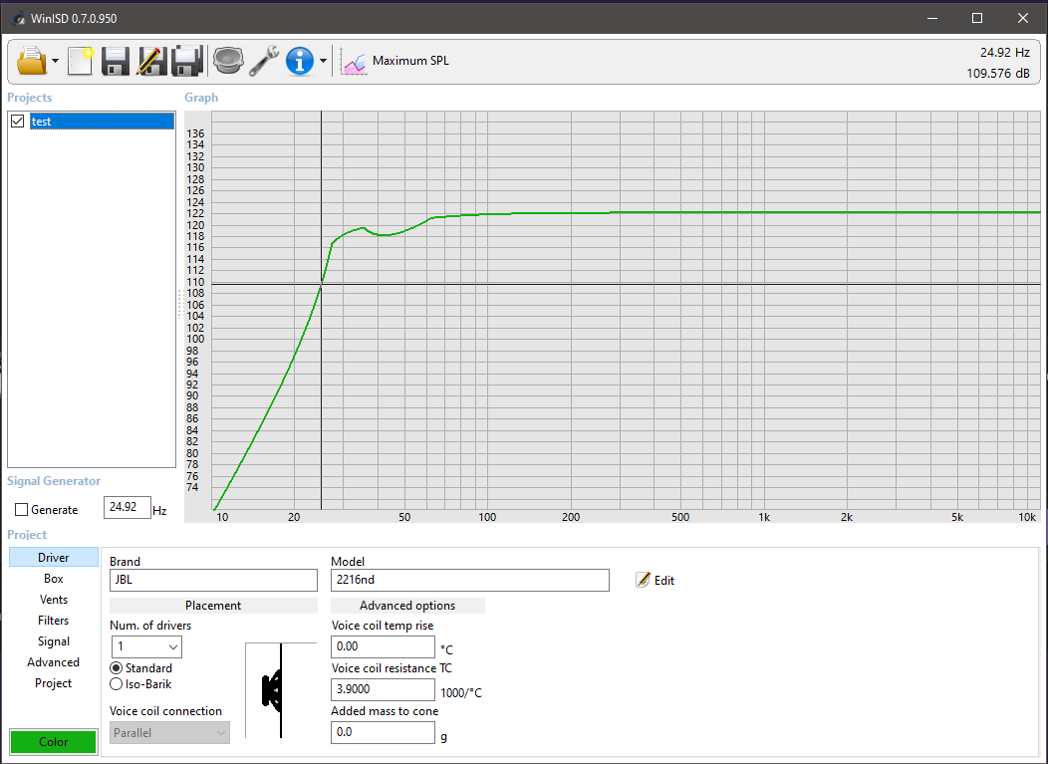Open settings with the wrench icon
The height and width of the screenshot is (764, 1048).
pos(264,61)
